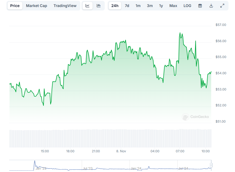The image size is (235, 172).
Task: Show Max time range
Action: pos(173,6)
